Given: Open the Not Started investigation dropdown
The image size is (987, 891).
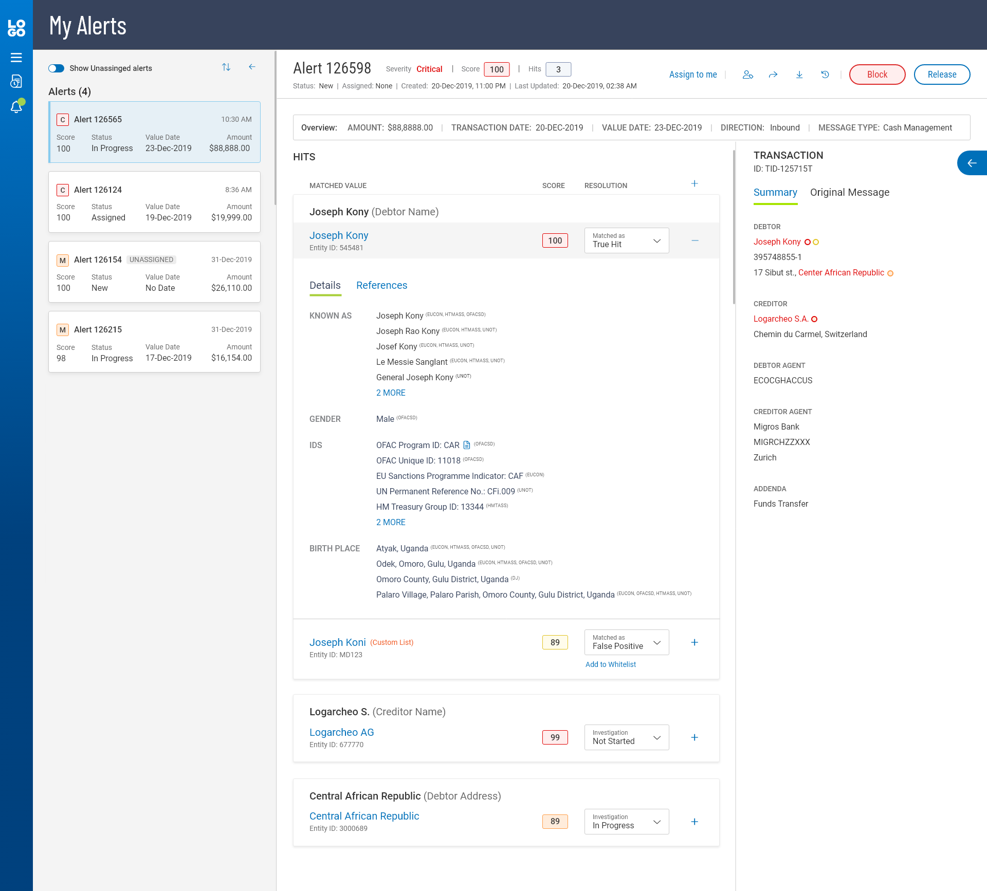Looking at the screenshot, I should click(626, 737).
